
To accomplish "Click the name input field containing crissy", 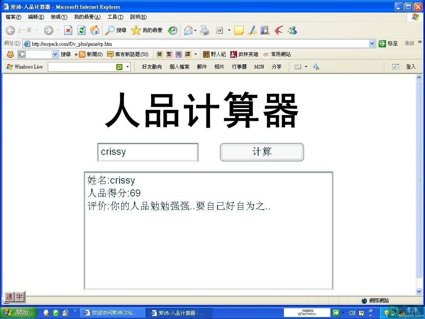I will click(x=148, y=152).
